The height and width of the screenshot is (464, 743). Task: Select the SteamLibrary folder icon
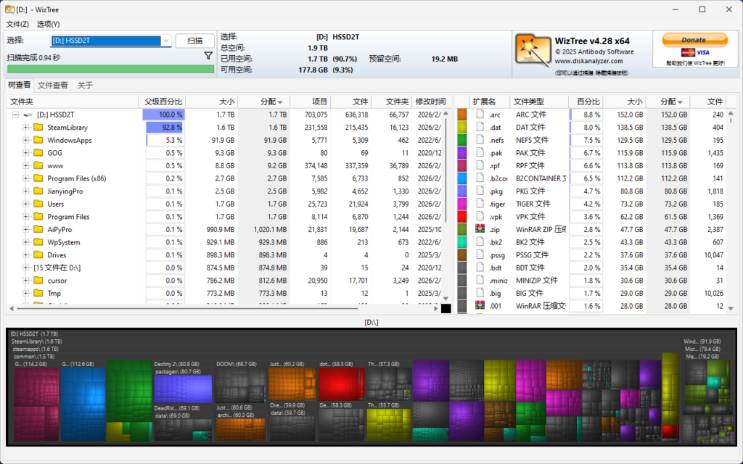pyautogui.click(x=38, y=128)
